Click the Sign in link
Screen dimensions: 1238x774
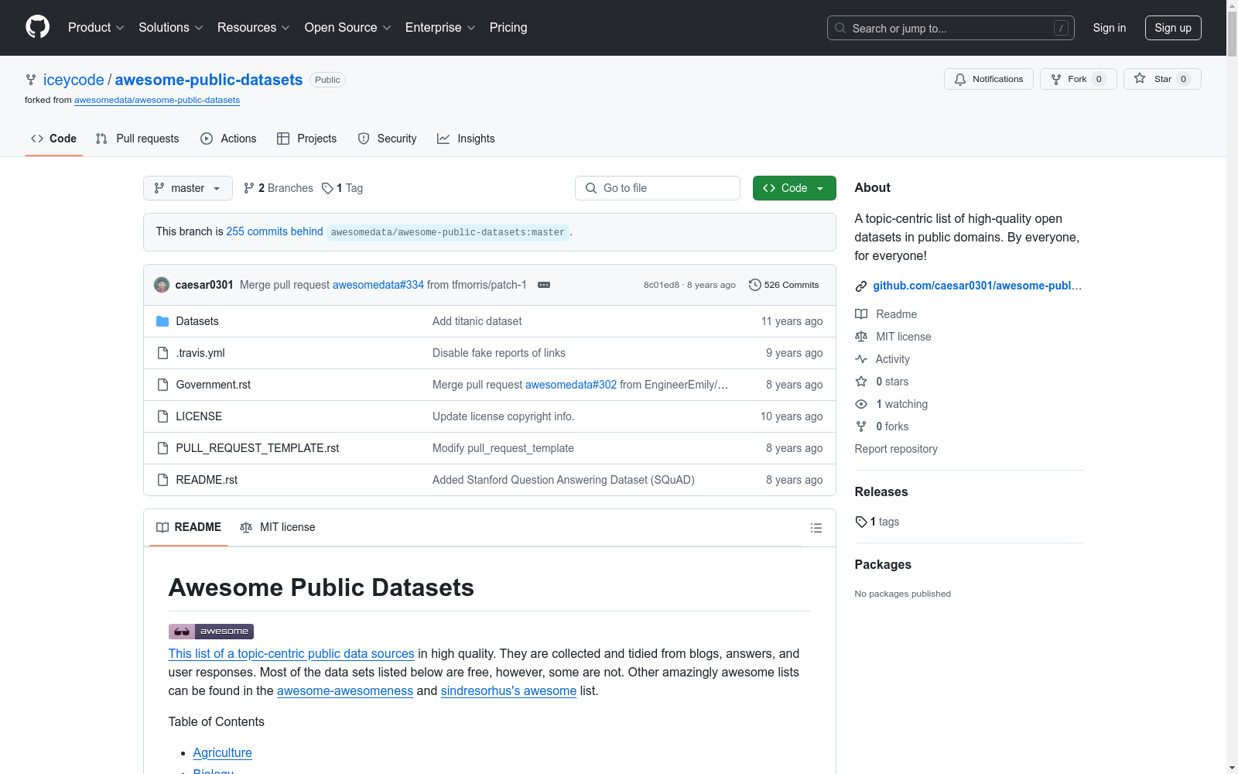(x=1110, y=28)
